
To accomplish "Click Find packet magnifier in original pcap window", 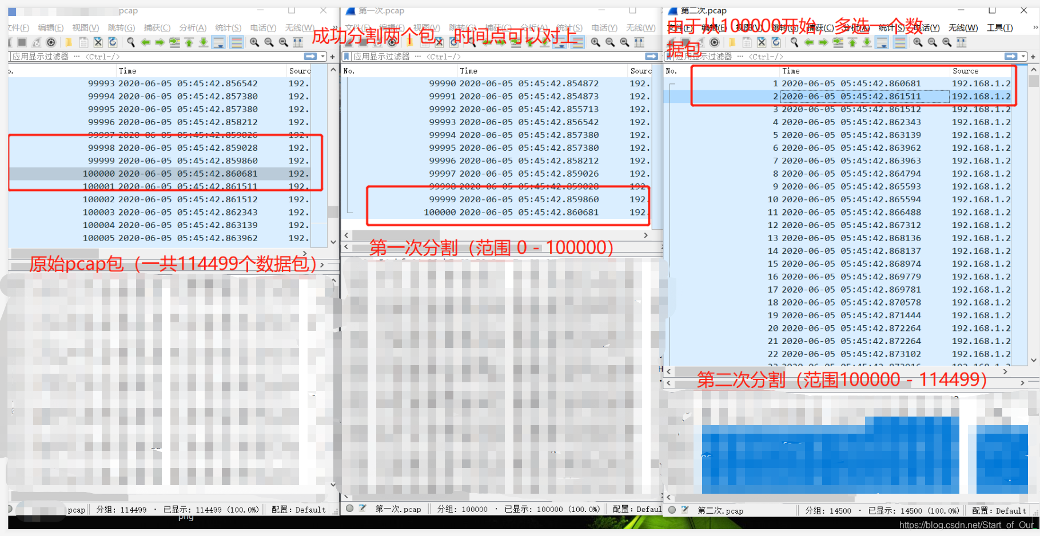I will 131,42.
